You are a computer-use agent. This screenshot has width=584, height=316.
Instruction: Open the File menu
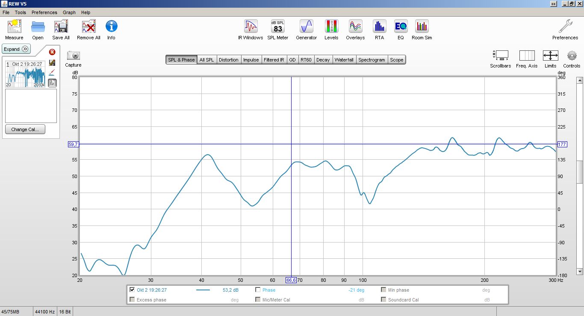point(6,13)
